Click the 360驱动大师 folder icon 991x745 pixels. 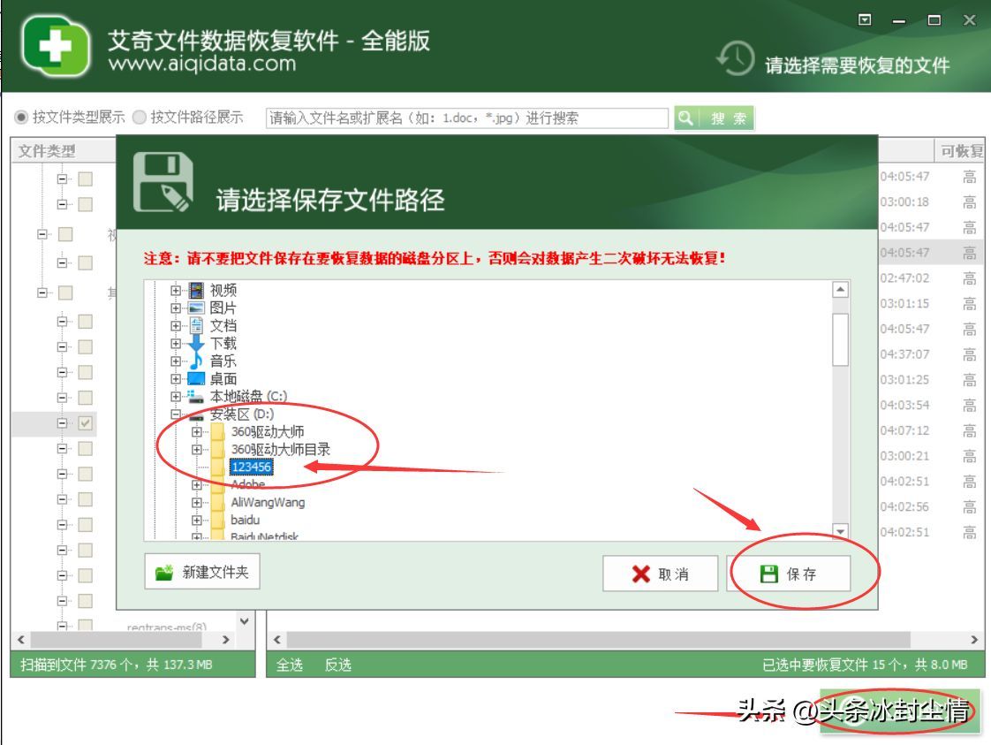tap(218, 432)
